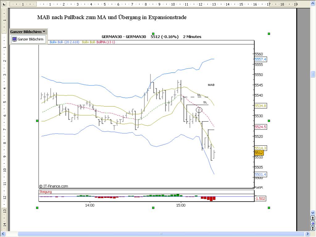Click the blue price label 5501.4
This screenshot has width=316, height=237.
click(x=260, y=175)
